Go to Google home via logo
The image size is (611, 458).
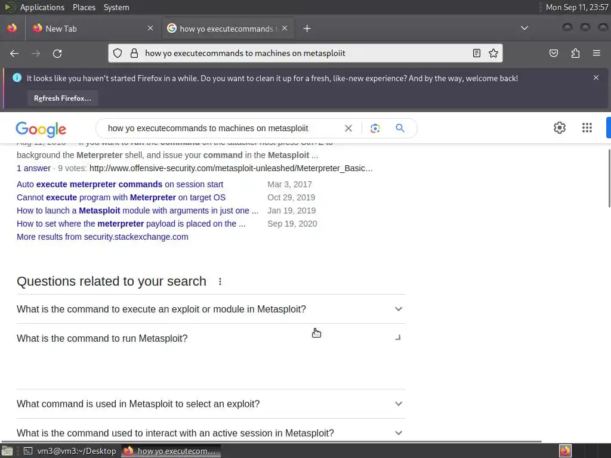click(x=41, y=129)
